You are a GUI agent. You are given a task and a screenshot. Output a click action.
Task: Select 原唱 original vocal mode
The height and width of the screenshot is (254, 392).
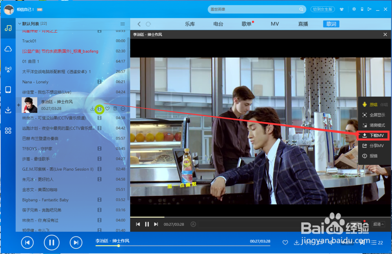[x=374, y=105]
